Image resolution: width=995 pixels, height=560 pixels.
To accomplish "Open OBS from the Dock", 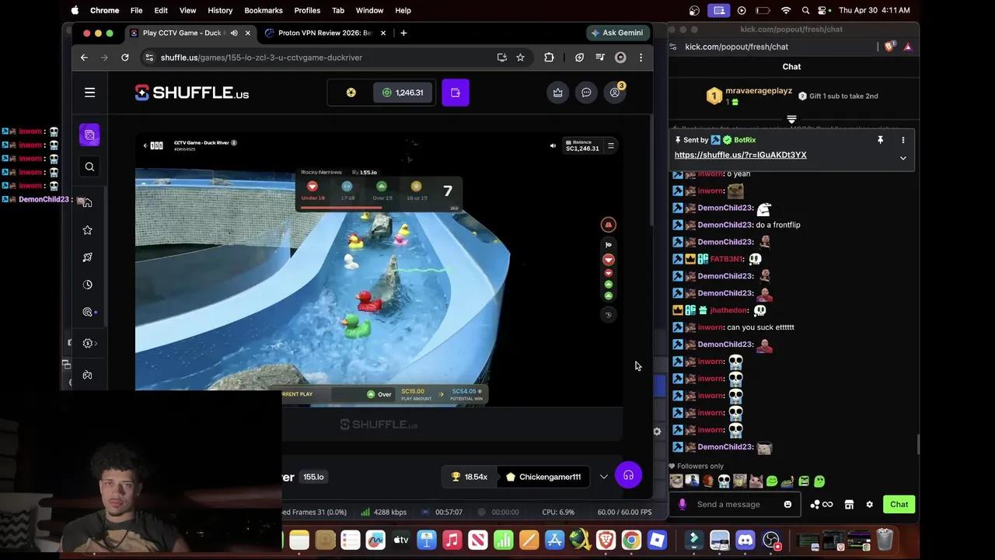I will (771, 539).
